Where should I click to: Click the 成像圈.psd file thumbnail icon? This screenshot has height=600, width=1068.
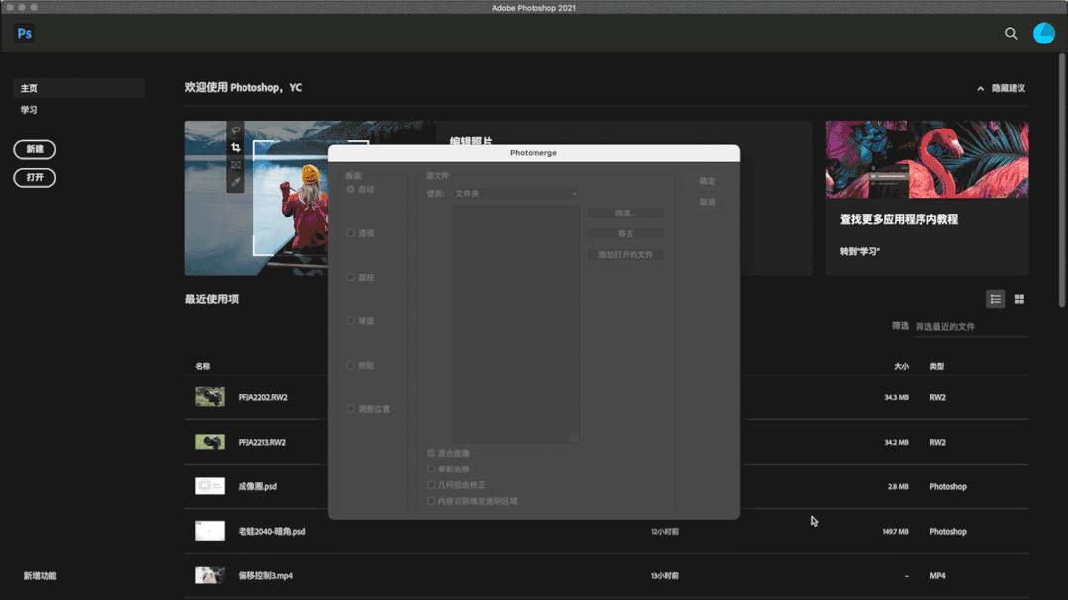click(210, 486)
